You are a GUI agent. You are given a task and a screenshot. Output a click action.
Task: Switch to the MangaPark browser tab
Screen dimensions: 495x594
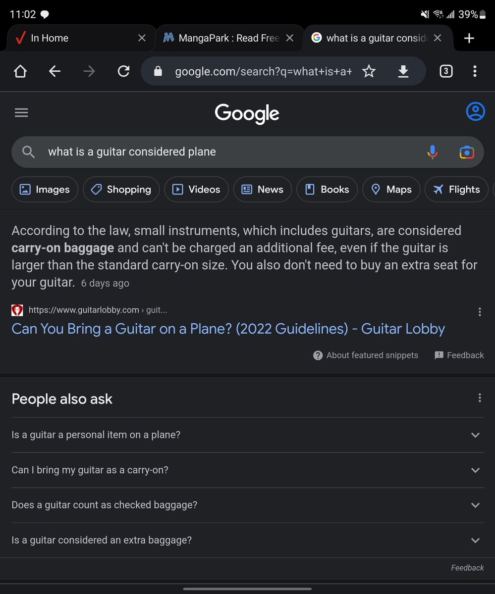coord(228,38)
